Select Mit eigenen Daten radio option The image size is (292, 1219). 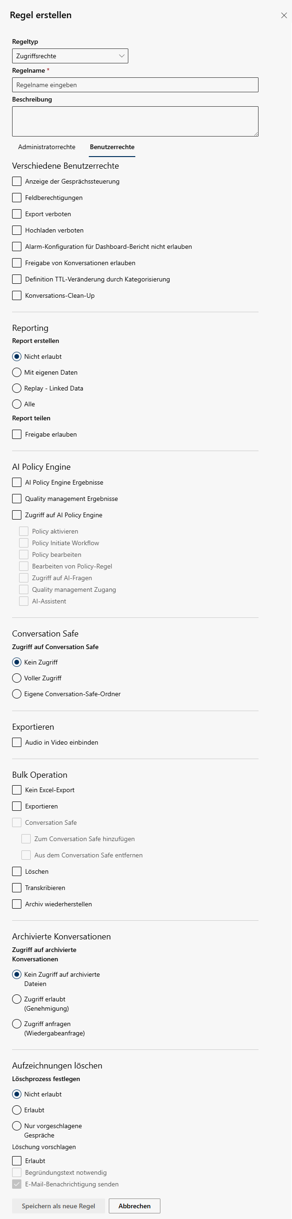[x=17, y=373]
